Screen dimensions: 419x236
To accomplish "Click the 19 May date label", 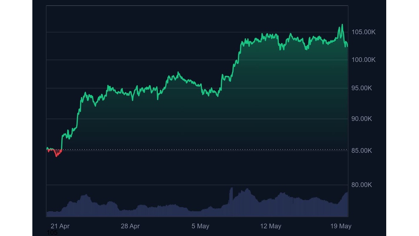I will tap(341, 226).
